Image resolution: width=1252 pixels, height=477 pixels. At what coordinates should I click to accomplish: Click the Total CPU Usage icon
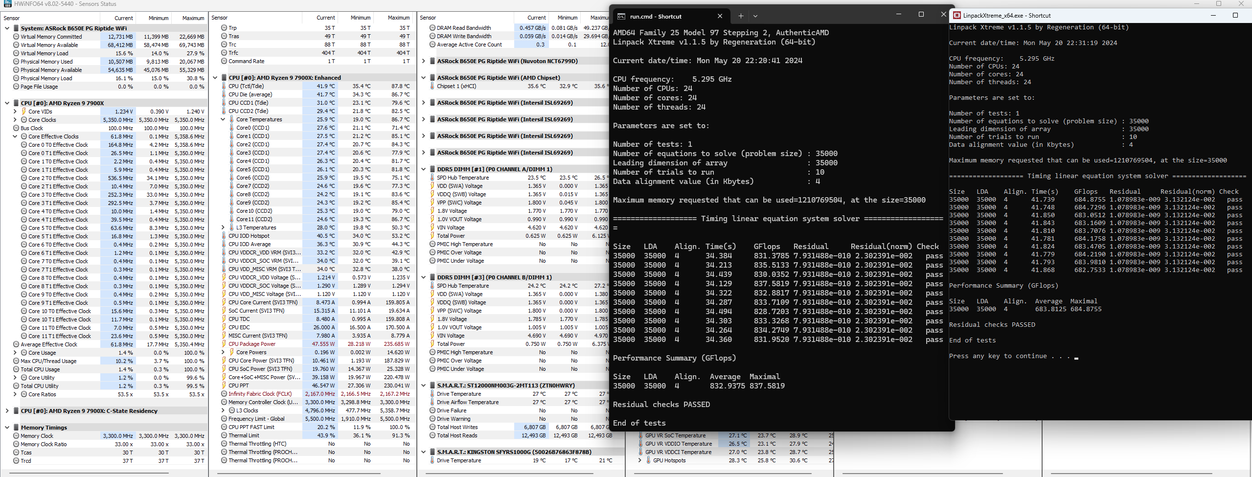click(16, 369)
